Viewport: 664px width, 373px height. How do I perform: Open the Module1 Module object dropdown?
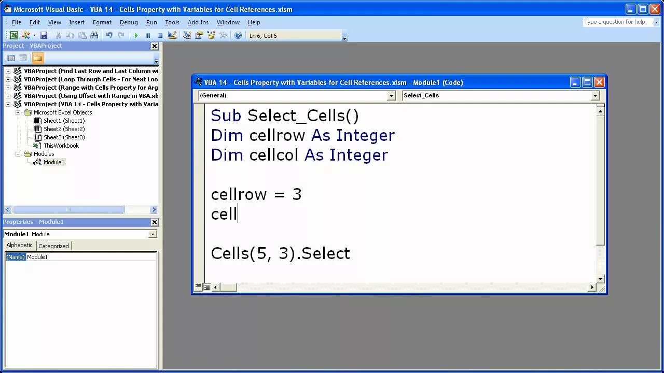point(153,234)
